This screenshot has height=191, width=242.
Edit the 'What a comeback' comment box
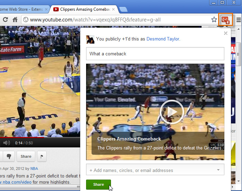pos(155,54)
